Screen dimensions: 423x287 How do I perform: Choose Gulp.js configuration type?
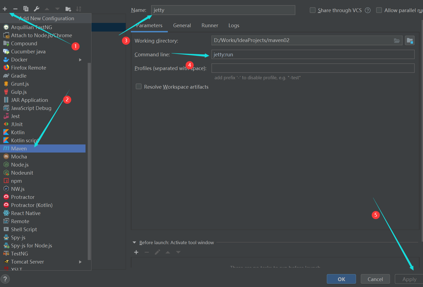(43, 92)
